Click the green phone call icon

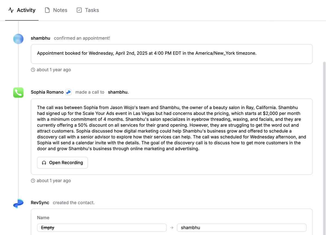pyautogui.click(x=18, y=92)
